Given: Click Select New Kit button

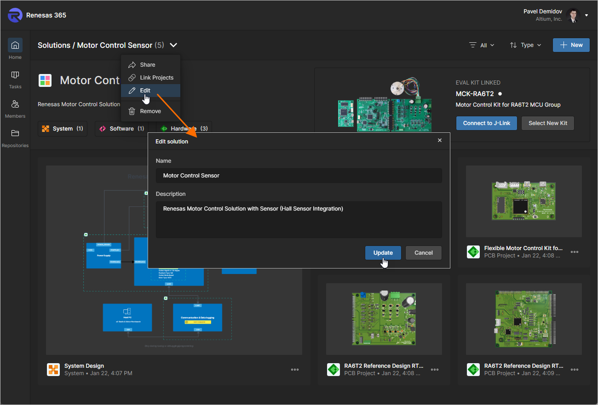Looking at the screenshot, I should (x=548, y=123).
